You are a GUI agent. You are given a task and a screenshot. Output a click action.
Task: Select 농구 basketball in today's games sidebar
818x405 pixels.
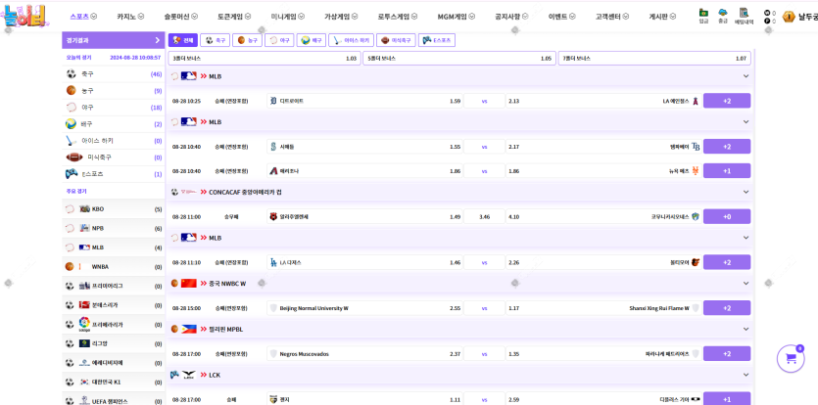pyautogui.click(x=114, y=91)
